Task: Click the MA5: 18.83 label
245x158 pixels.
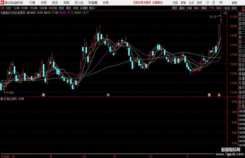Action: coord(37,13)
